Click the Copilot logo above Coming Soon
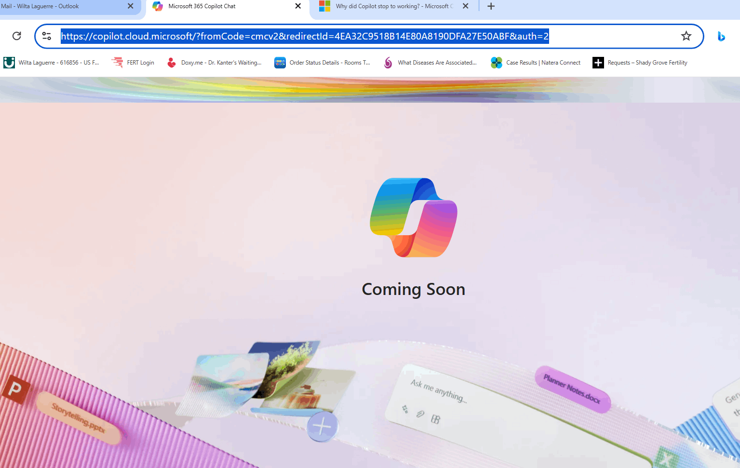 [x=414, y=217]
